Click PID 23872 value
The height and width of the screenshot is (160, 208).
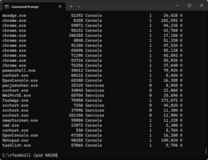coord(77,125)
